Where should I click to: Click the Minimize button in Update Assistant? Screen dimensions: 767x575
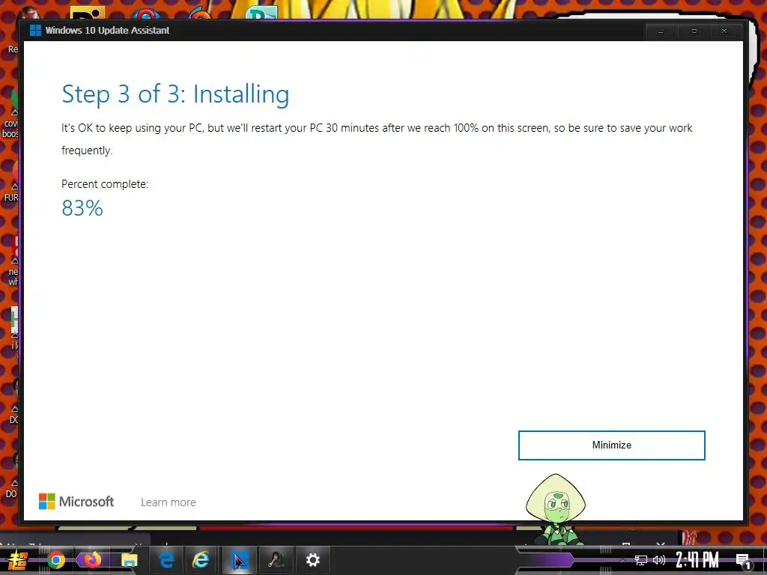611,445
